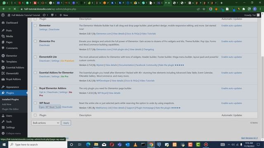The width and height of the screenshot is (264, 148).
Task: Go to Add New plugin submenu
Action: tap(7, 104)
